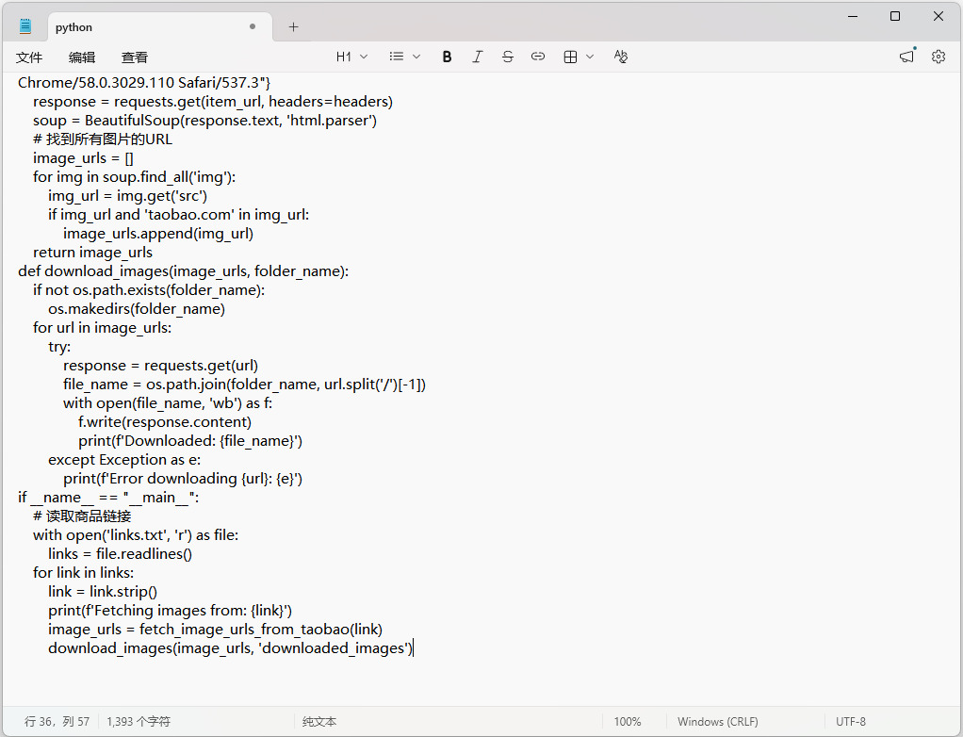This screenshot has height=737, width=963.
Task: Click the 'os.makedirs(folder_name)' line
Action: pyautogui.click(x=137, y=309)
